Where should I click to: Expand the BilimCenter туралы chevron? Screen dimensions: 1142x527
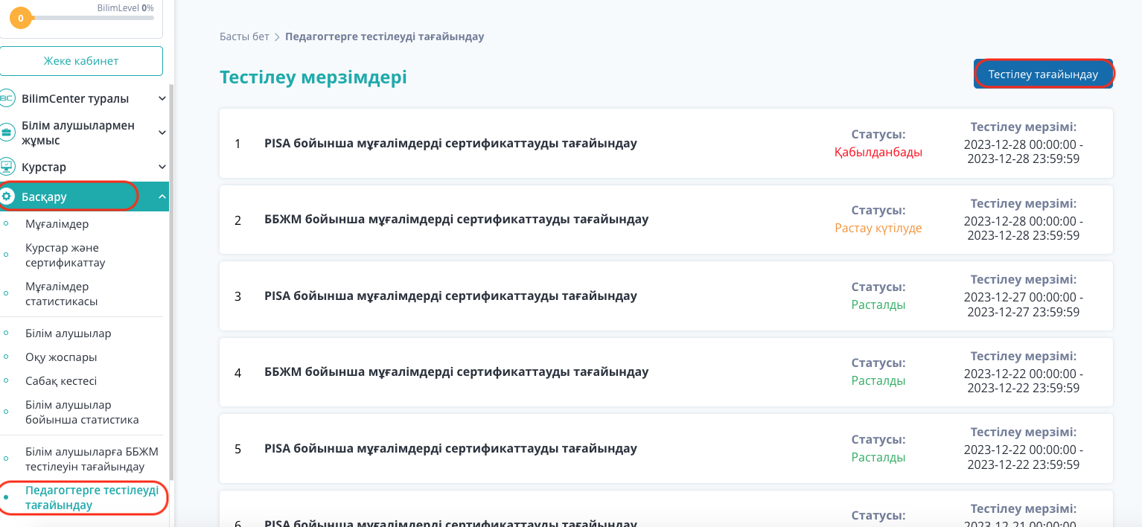pos(162,98)
